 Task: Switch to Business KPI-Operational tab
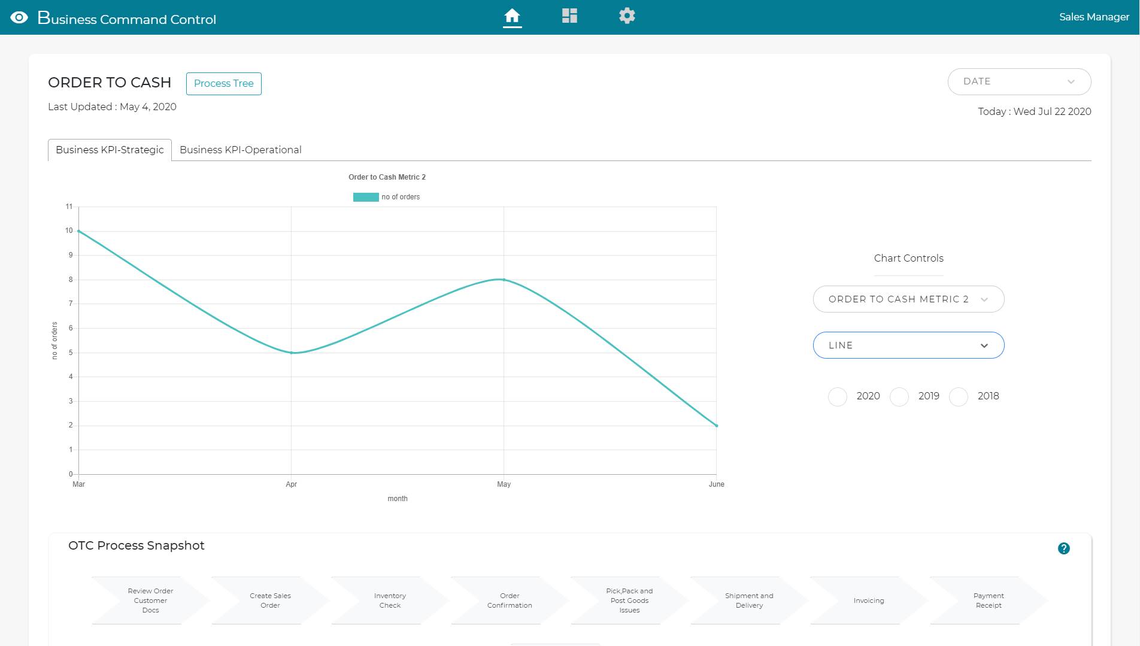point(240,150)
